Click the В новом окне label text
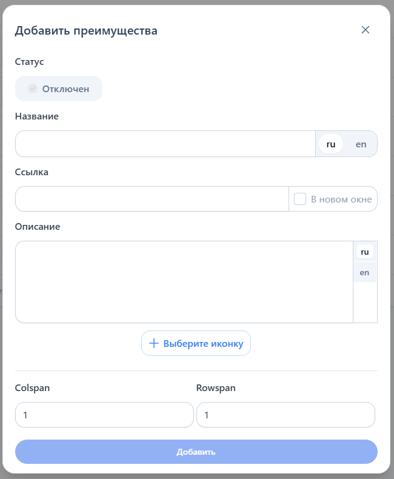 point(341,199)
